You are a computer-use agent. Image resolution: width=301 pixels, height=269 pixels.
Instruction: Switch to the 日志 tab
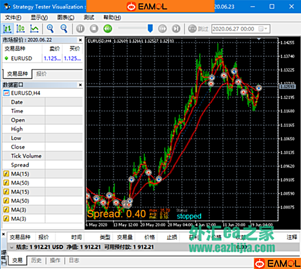(x=74, y=260)
